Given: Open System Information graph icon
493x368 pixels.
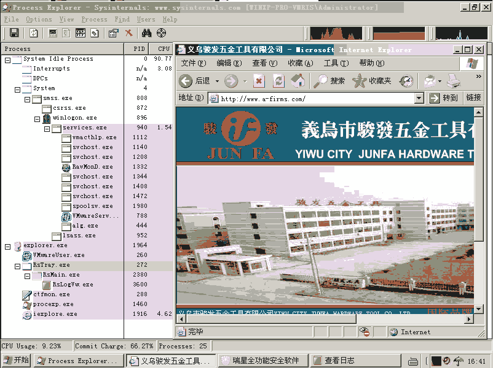Looking at the screenshot, I should tap(52, 33).
